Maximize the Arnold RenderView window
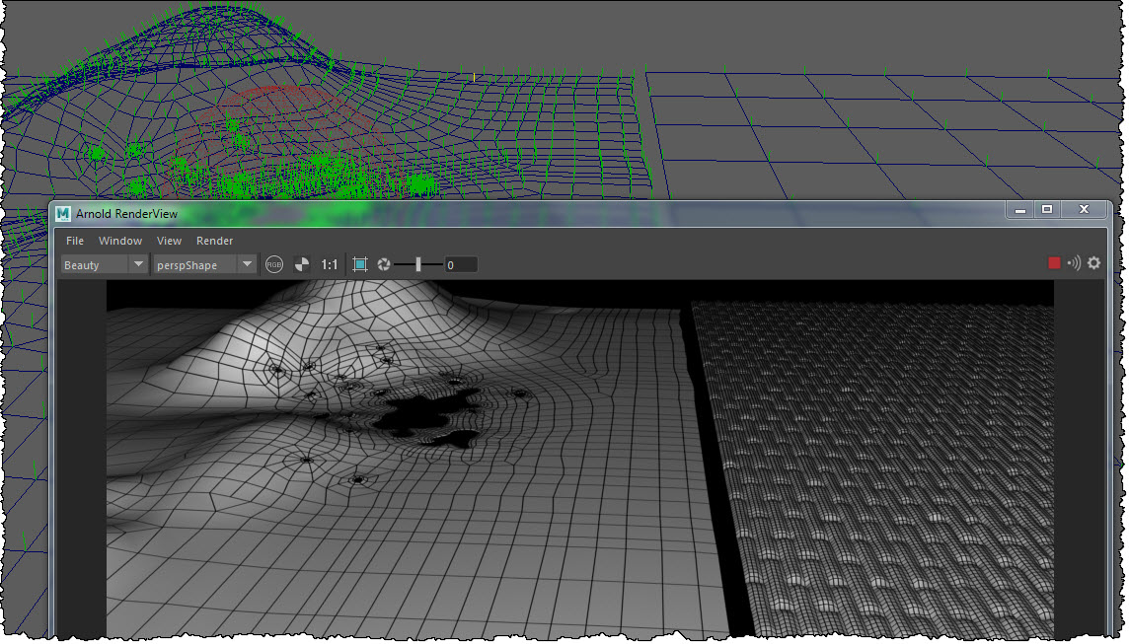The image size is (1129, 644). 1047,209
